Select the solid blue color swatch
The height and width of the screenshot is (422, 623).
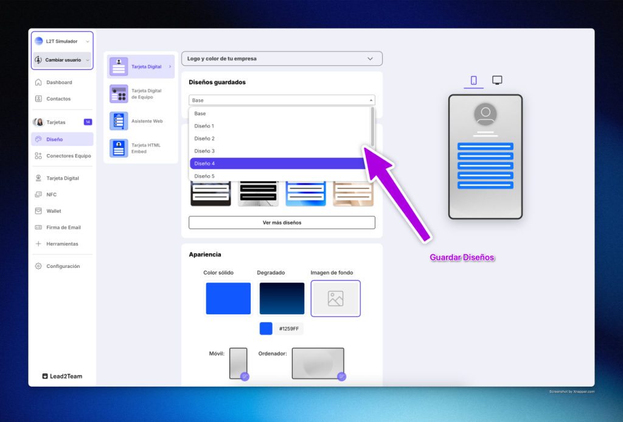coord(228,298)
